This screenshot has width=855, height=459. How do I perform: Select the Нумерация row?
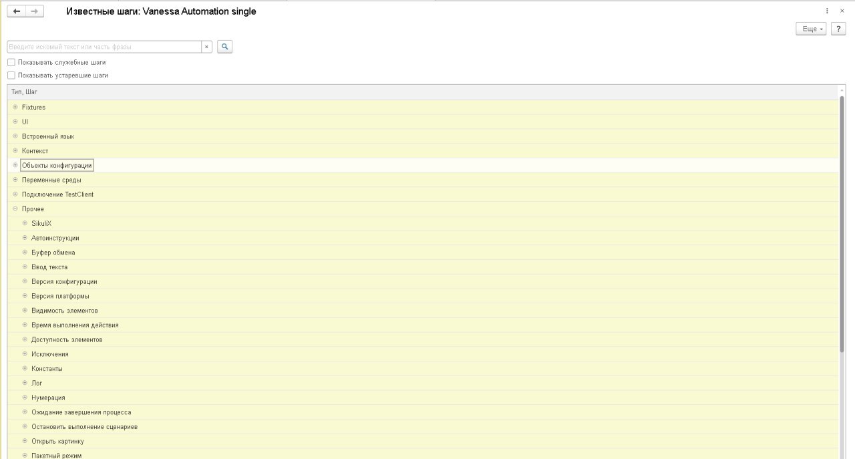(x=423, y=398)
